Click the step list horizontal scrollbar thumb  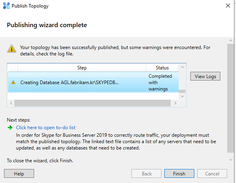pyautogui.click(x=93, y=103)
